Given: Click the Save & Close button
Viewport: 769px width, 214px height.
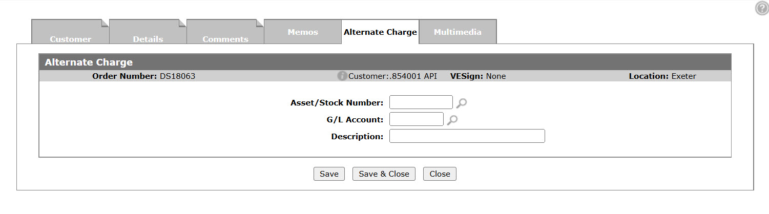Looking at the screenshot, I should [x=384, y=174].
